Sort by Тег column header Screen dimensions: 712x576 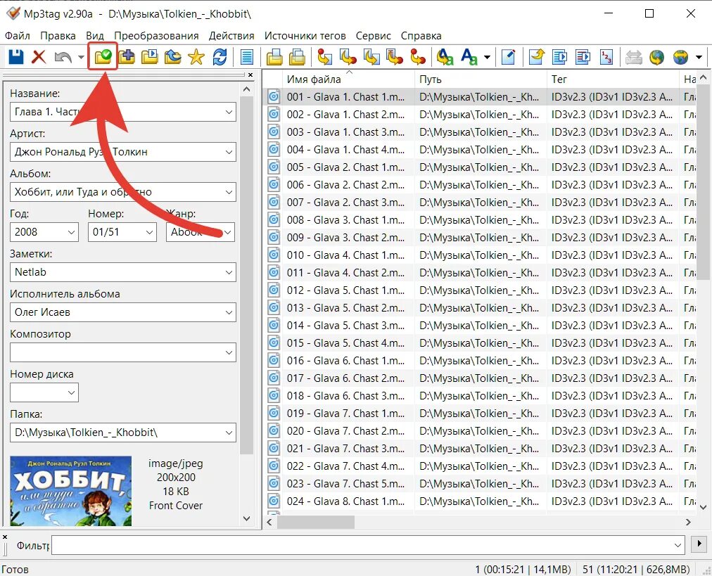click(613, 79)
